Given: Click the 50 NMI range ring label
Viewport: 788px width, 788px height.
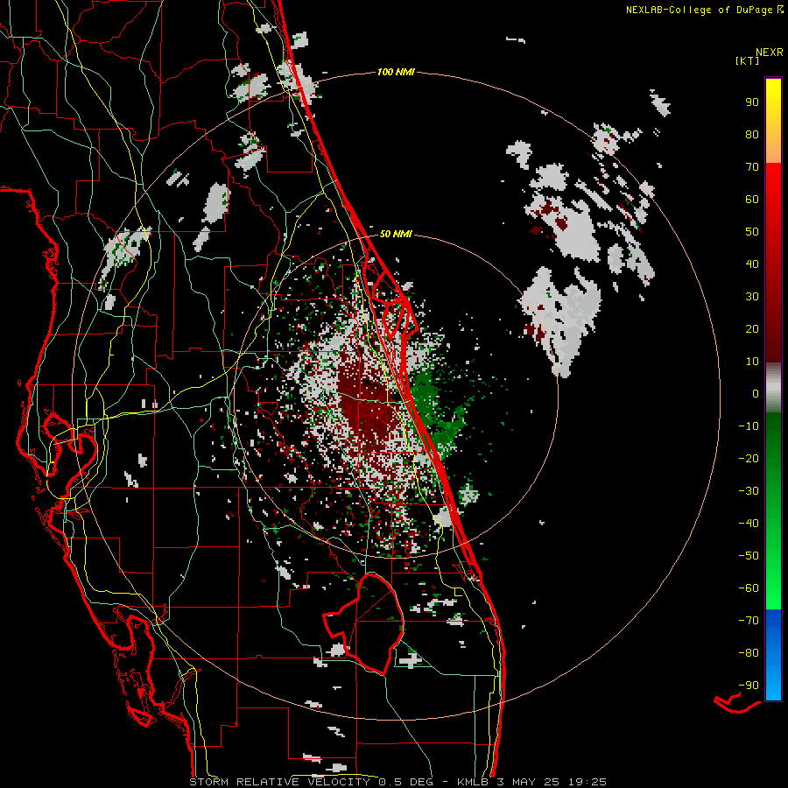Looking at the screenshot, I should point(396,234).
